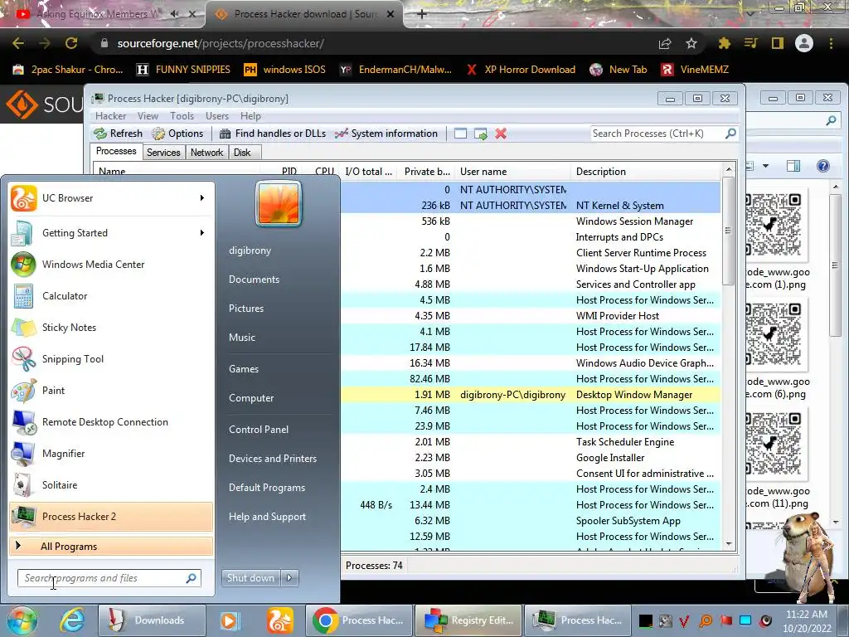Share this page icon in address bar
Image resolution: width=849 pixels, height=637 pixels.
[x=665, y=43]
